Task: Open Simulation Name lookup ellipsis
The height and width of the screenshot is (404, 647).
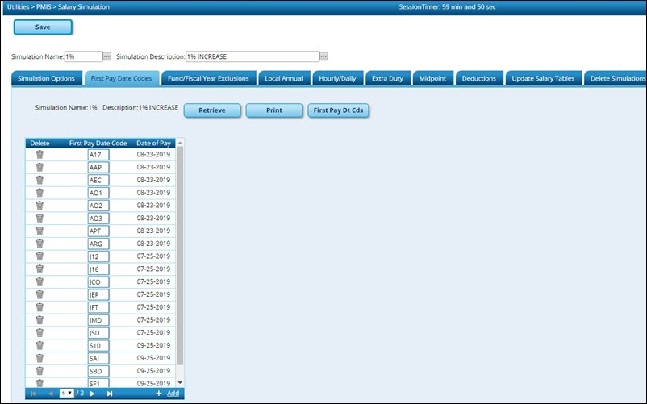Action: coord(106,56)
